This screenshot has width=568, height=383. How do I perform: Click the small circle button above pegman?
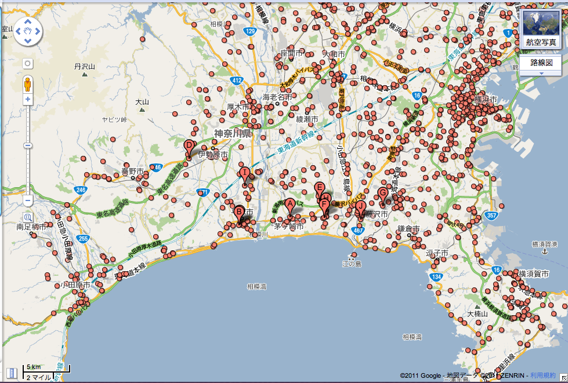28,63
